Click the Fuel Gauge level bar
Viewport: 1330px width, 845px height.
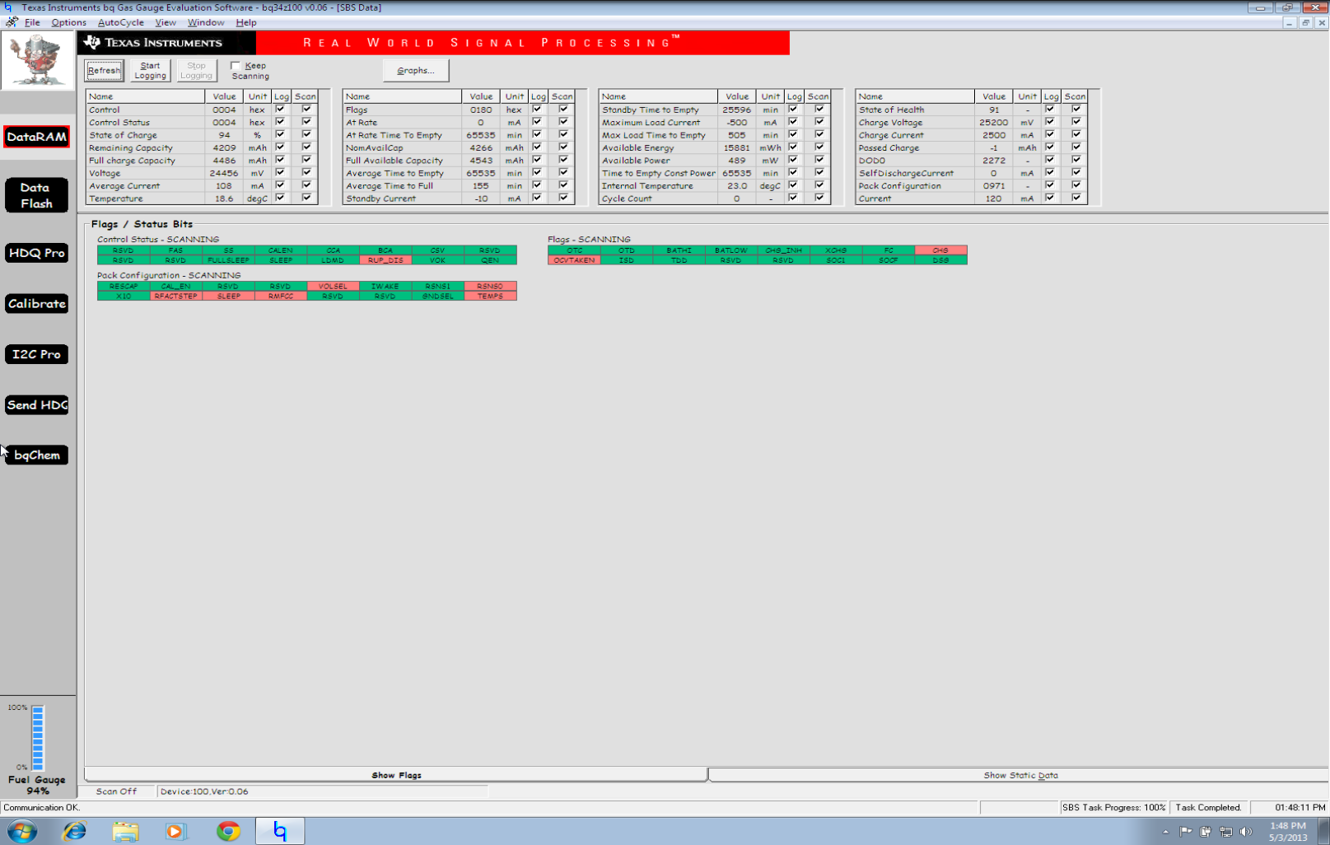point(38,738)
